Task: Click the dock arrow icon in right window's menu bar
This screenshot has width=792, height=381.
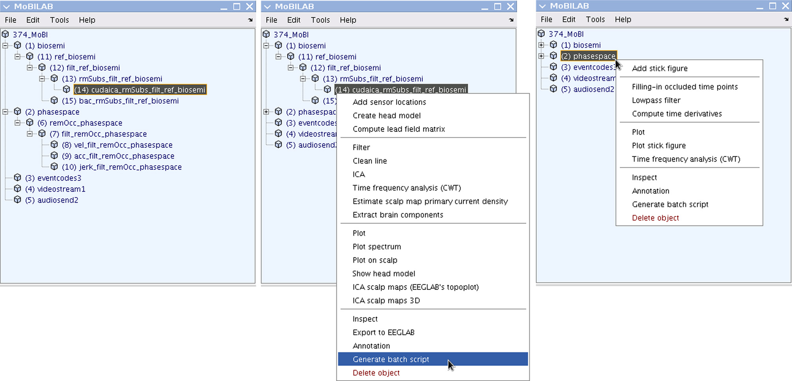Action: click(x=786, y=19)
